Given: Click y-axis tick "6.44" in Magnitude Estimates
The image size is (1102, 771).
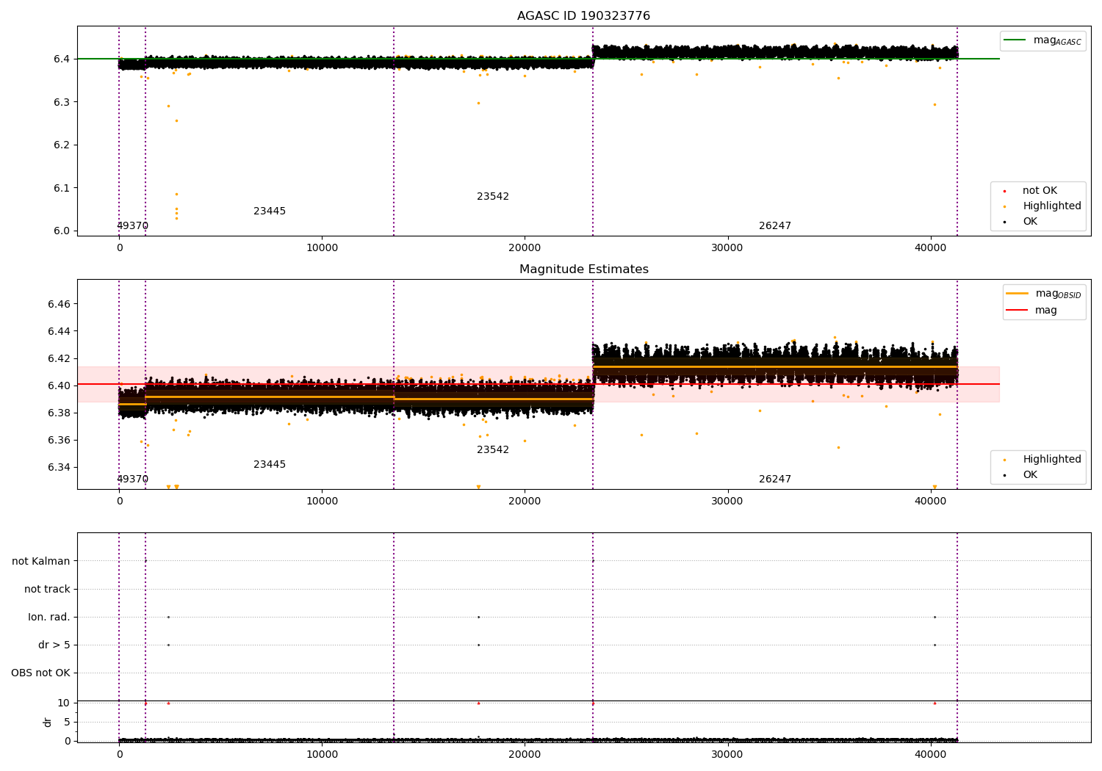Looking at the screenshot, I should click(x=59, y=331).
